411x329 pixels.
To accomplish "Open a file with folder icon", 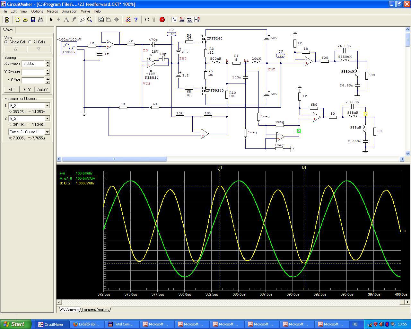I will [25, 20].
